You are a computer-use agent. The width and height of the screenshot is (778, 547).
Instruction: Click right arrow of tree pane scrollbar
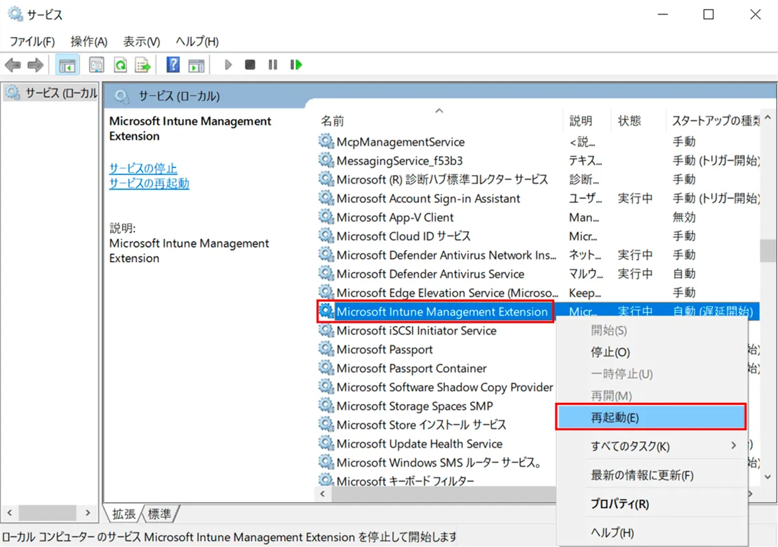88,513
